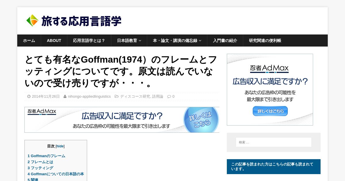Click the author user icon

65,97
